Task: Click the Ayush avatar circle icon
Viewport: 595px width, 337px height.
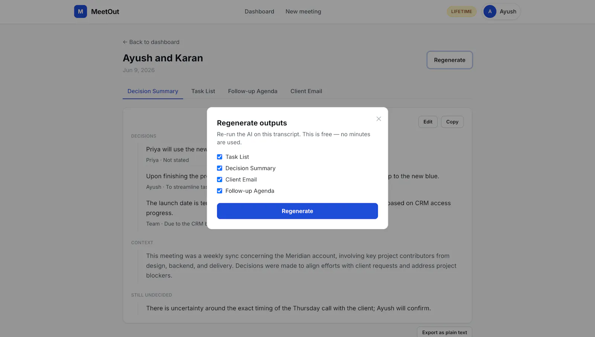Action: tap(490, 12)
